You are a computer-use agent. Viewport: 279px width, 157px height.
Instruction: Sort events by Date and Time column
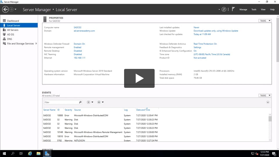pos(143,110)
